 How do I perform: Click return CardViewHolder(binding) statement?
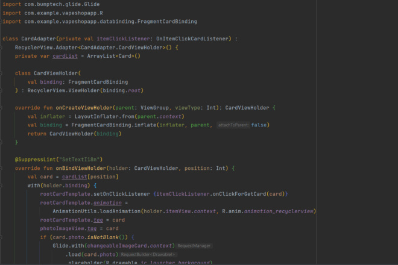(74, 134)
